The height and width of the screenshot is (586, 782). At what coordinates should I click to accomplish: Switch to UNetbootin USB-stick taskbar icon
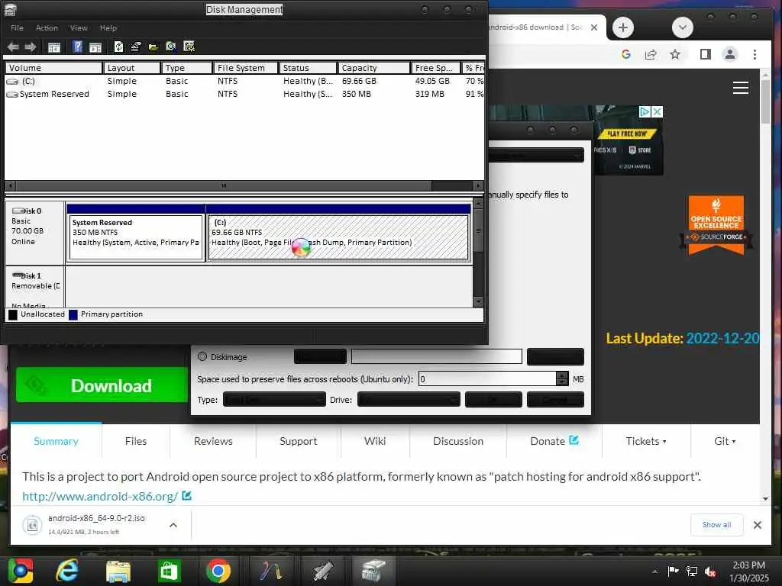tap(322, 571)
